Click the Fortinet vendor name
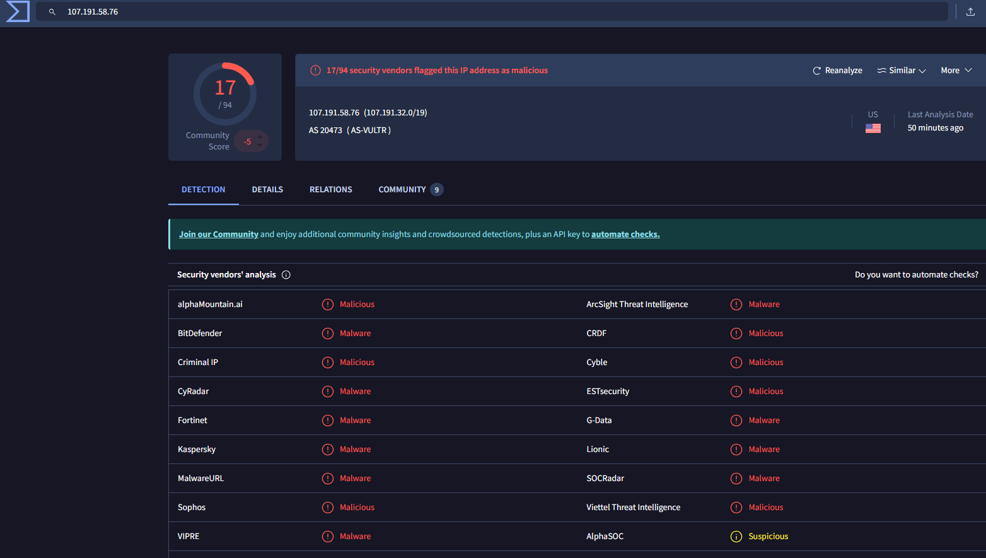The height and width of the screenshot is (558, 986). click(192, 421)
